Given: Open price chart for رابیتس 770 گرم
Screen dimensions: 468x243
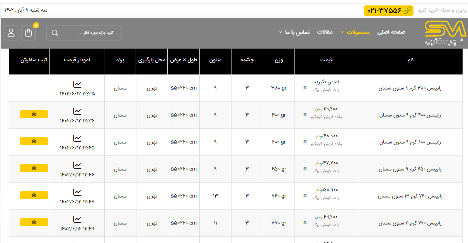Looking at the screenshot, I should point(77,219).
